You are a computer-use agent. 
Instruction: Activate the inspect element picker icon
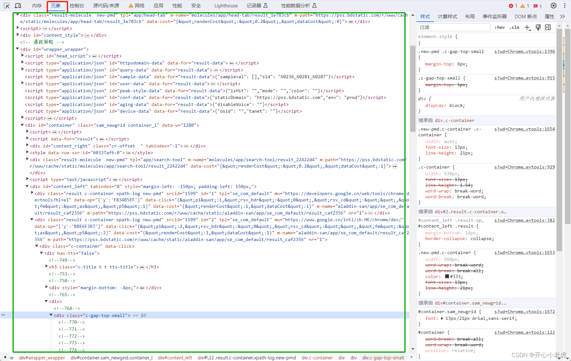coord(7,6)
